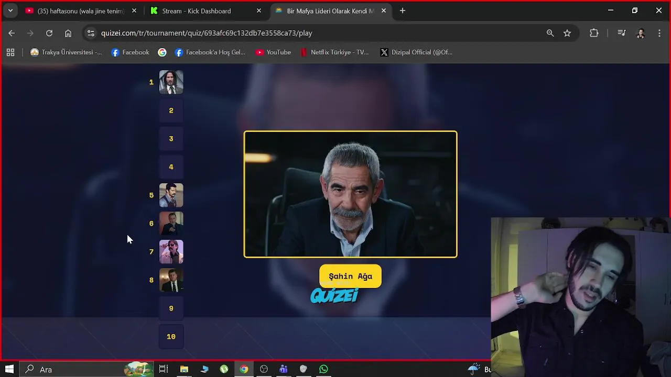
Task: Close the Bir Mafya Lideri quiz tab
Action: click(x=384, y=10)
